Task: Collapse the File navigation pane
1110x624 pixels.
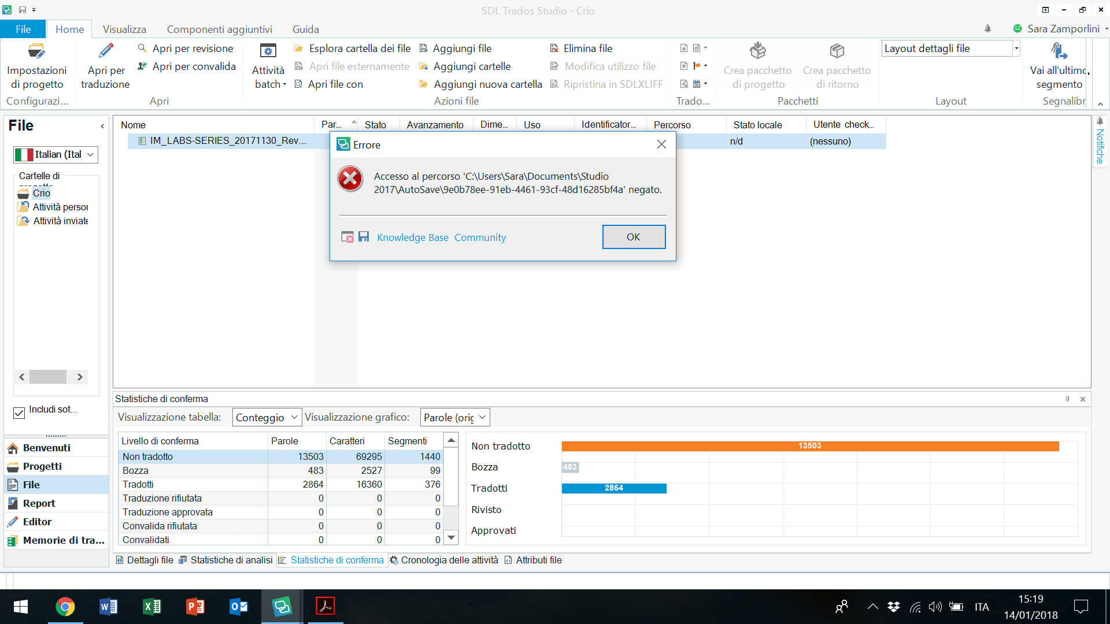Action: 102,126
